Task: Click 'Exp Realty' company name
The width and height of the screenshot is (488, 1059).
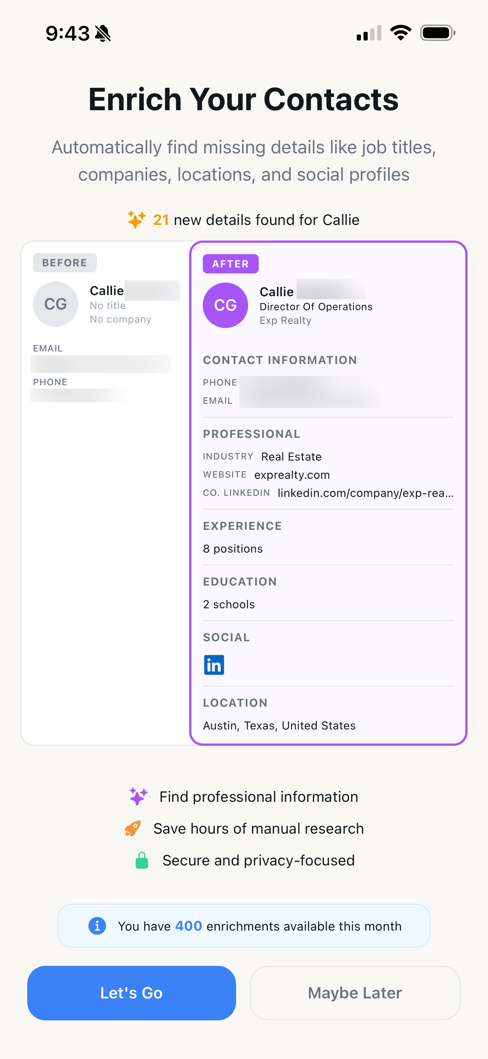Action: coord(286,320)
